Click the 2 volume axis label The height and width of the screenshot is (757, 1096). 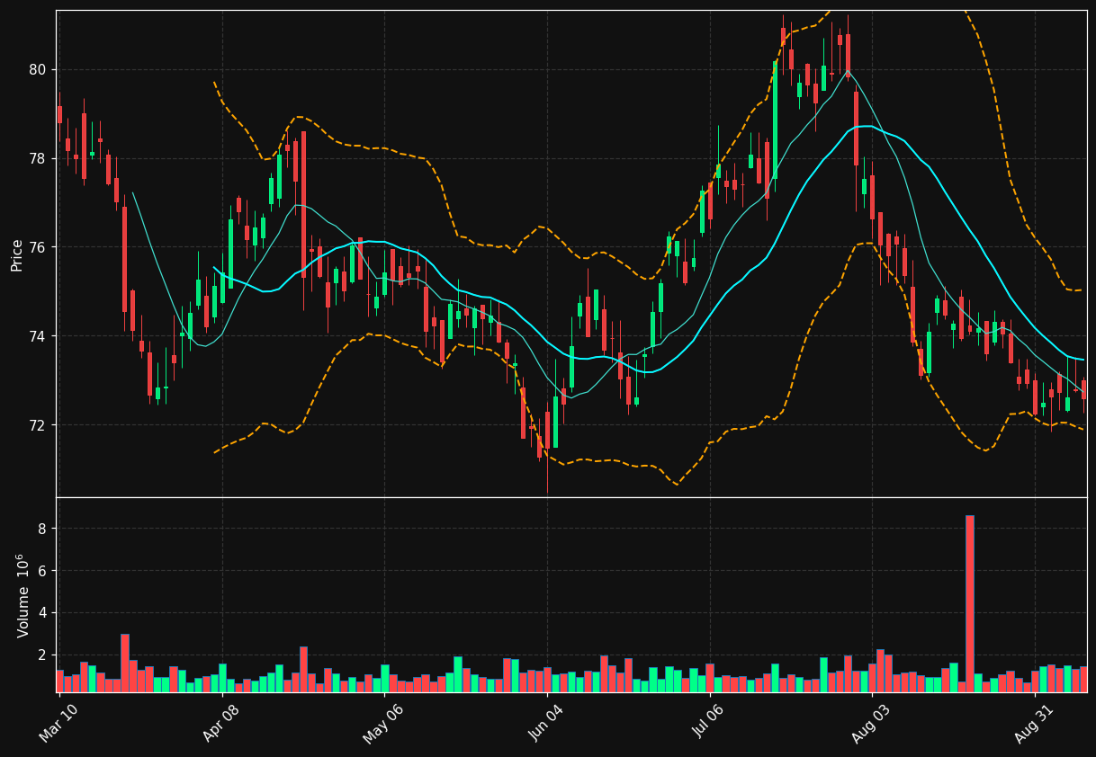pos(41,655)
